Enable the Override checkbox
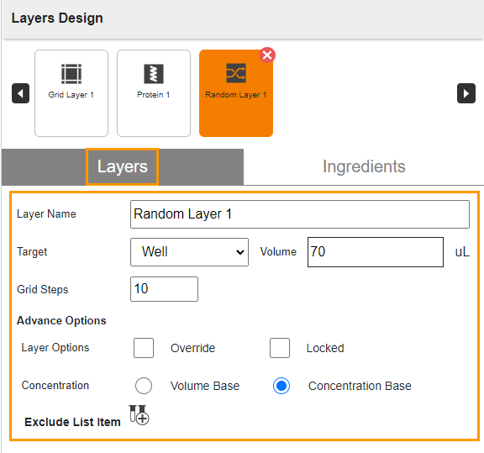The height and width of the screenshot is (453, 484). (144, 348)
